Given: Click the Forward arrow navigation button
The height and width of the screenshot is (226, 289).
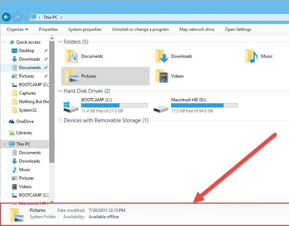Looking at the screenshot, I should (x=17, y=17).
